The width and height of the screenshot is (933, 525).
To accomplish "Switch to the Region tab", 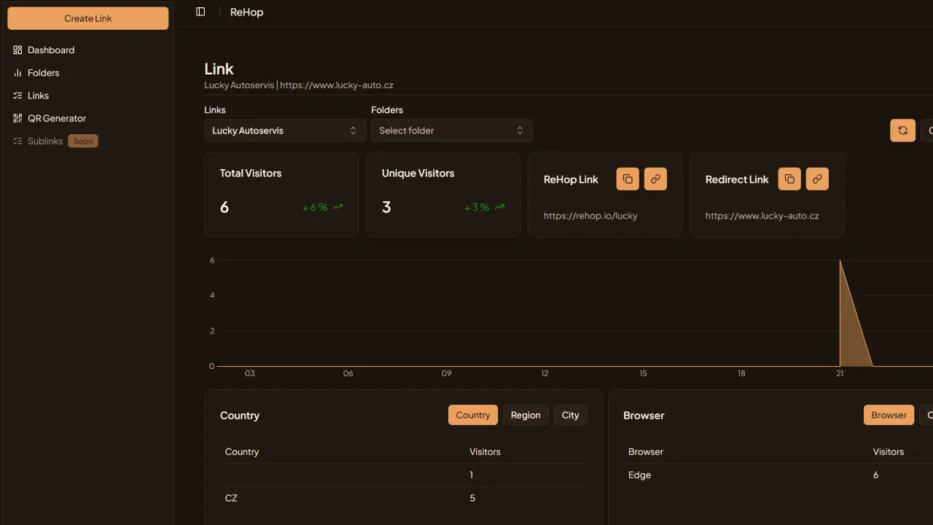I will tap(526, 415).
